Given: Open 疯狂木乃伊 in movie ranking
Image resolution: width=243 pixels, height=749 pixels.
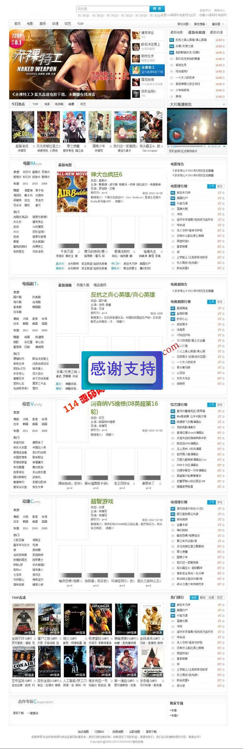Looking at the screenshot, I should coord(184,193).
